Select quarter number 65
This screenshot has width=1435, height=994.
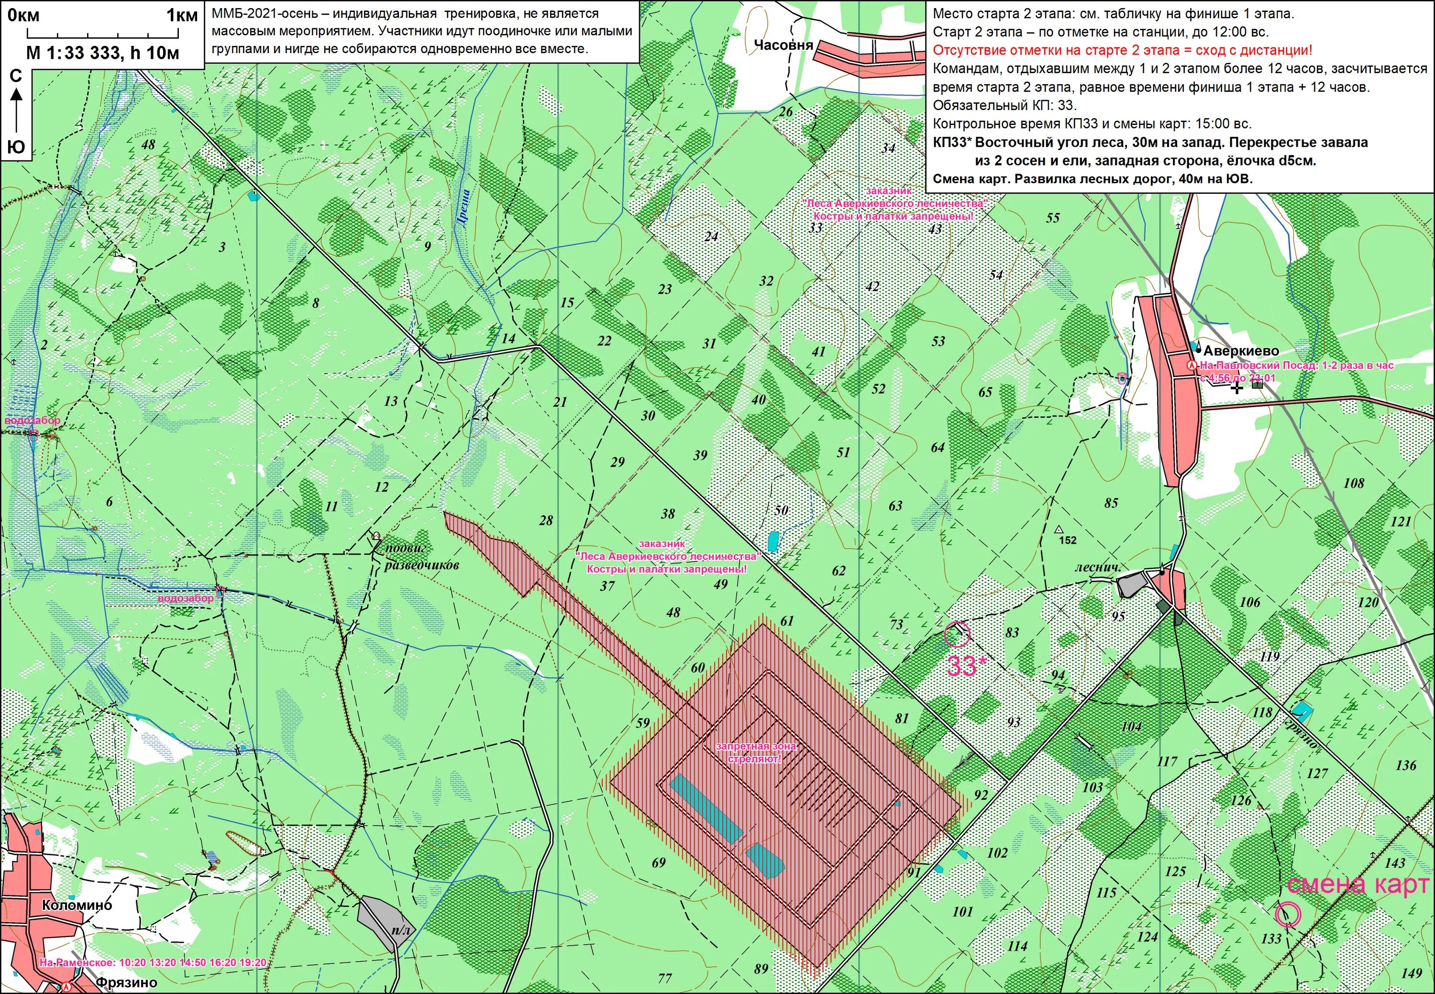tap(985, 392)
